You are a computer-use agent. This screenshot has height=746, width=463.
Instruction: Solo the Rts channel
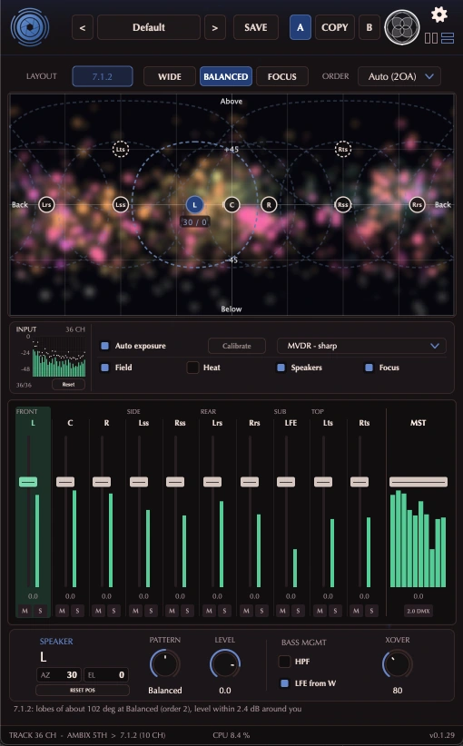click(371, 611)
